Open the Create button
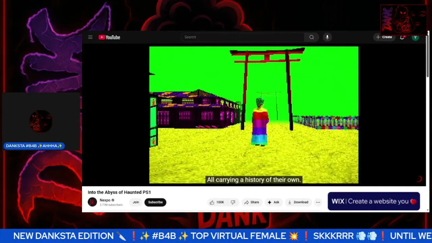The height and width of the screenshot is (243, 432). point(384,37)
